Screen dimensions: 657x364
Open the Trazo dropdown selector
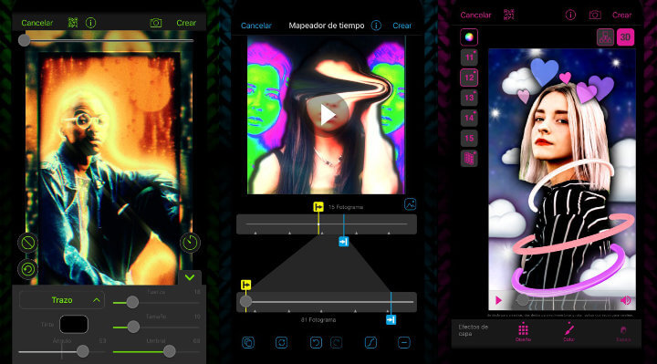(x=62, y=300)
